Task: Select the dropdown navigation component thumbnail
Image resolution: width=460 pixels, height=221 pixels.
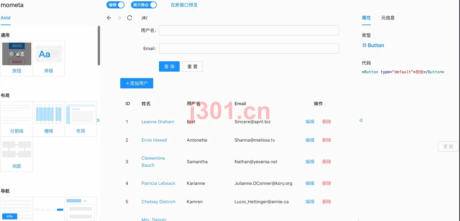Action: coord(81,209)
